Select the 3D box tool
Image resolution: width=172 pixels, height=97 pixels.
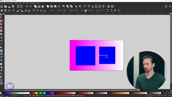coord(1,31)
